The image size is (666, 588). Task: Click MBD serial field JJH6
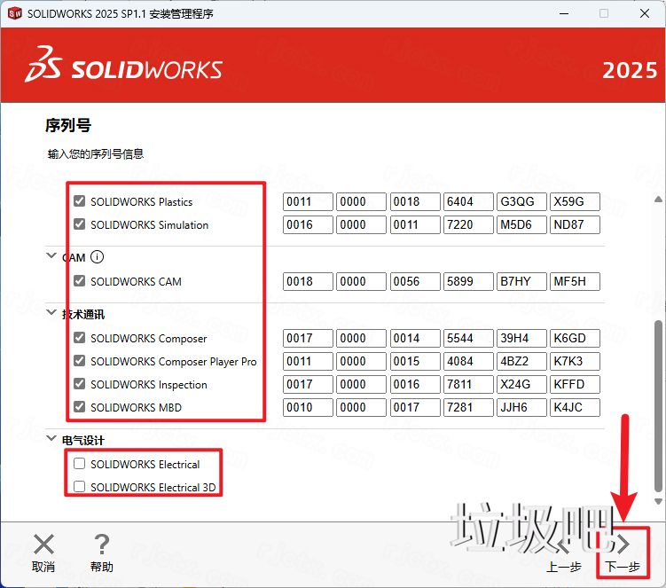(x=521, y=407)
